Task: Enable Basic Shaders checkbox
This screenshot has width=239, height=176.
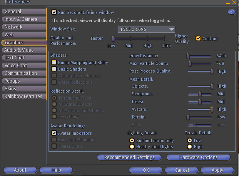Action: [x=54, y=69]
